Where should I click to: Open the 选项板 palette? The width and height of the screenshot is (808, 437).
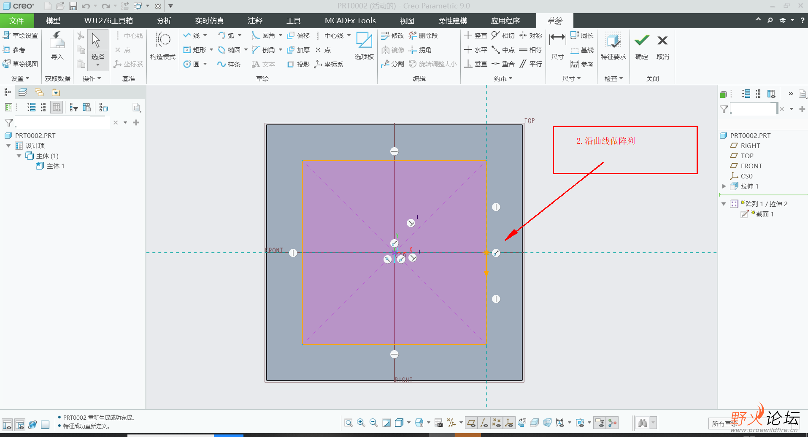pyautogui.click(x=364, y=46)
